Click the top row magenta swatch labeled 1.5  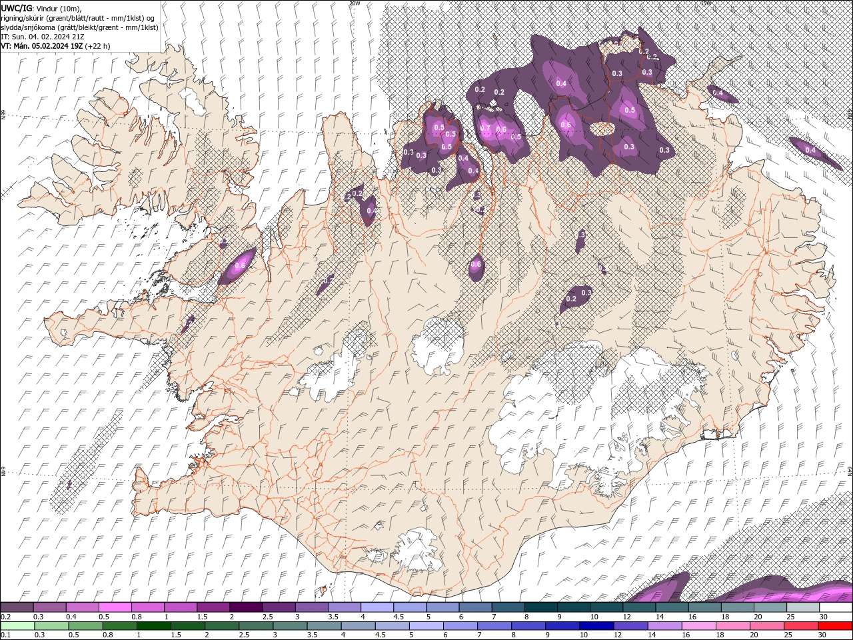coord(213,607)
